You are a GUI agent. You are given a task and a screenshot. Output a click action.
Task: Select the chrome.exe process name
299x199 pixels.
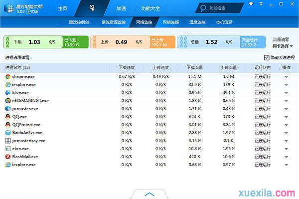pyautogui.click(x=23, y=77)
